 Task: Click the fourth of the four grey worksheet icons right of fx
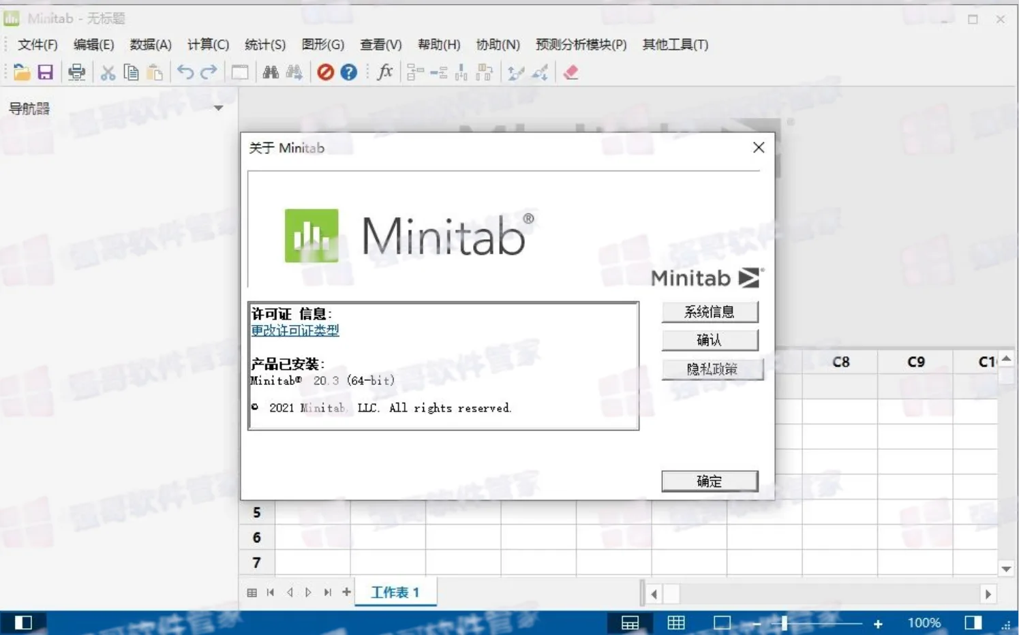(x=485, y=72)
